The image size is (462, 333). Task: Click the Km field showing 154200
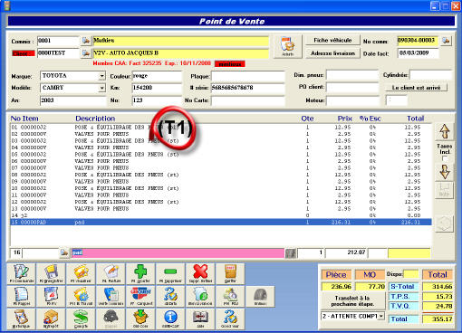pyautogui.click(x=157, y=88)
